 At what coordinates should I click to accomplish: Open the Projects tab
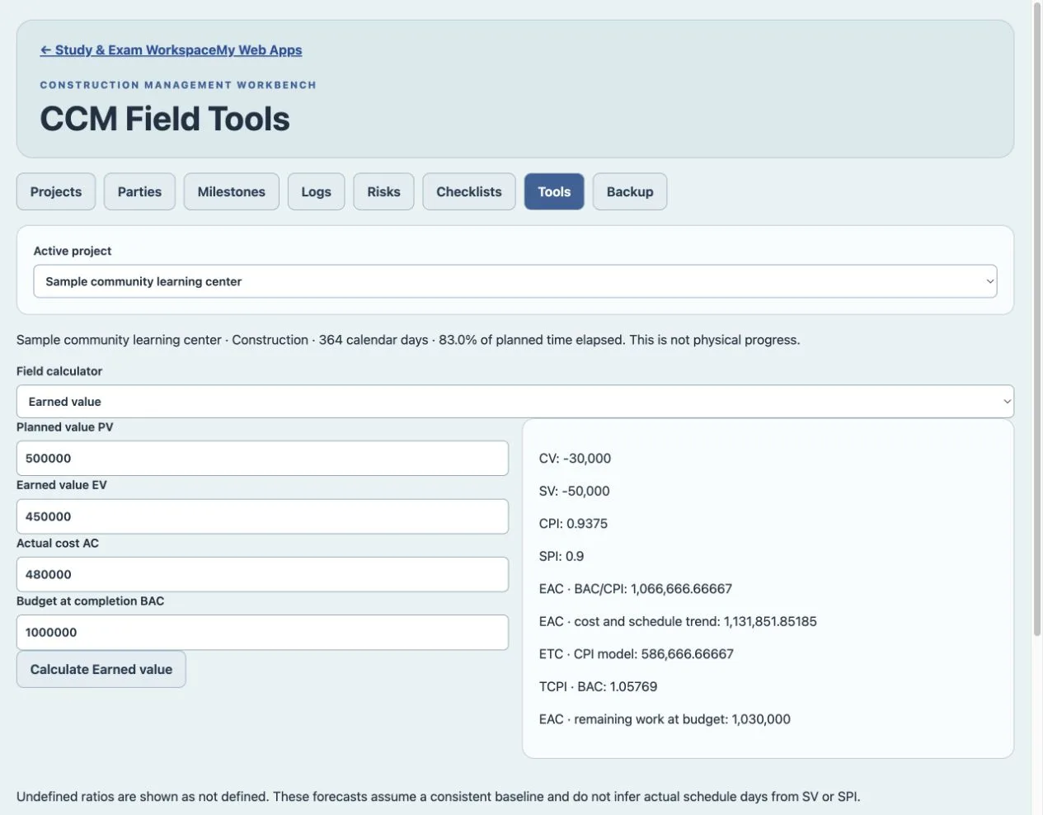point(56,191)
